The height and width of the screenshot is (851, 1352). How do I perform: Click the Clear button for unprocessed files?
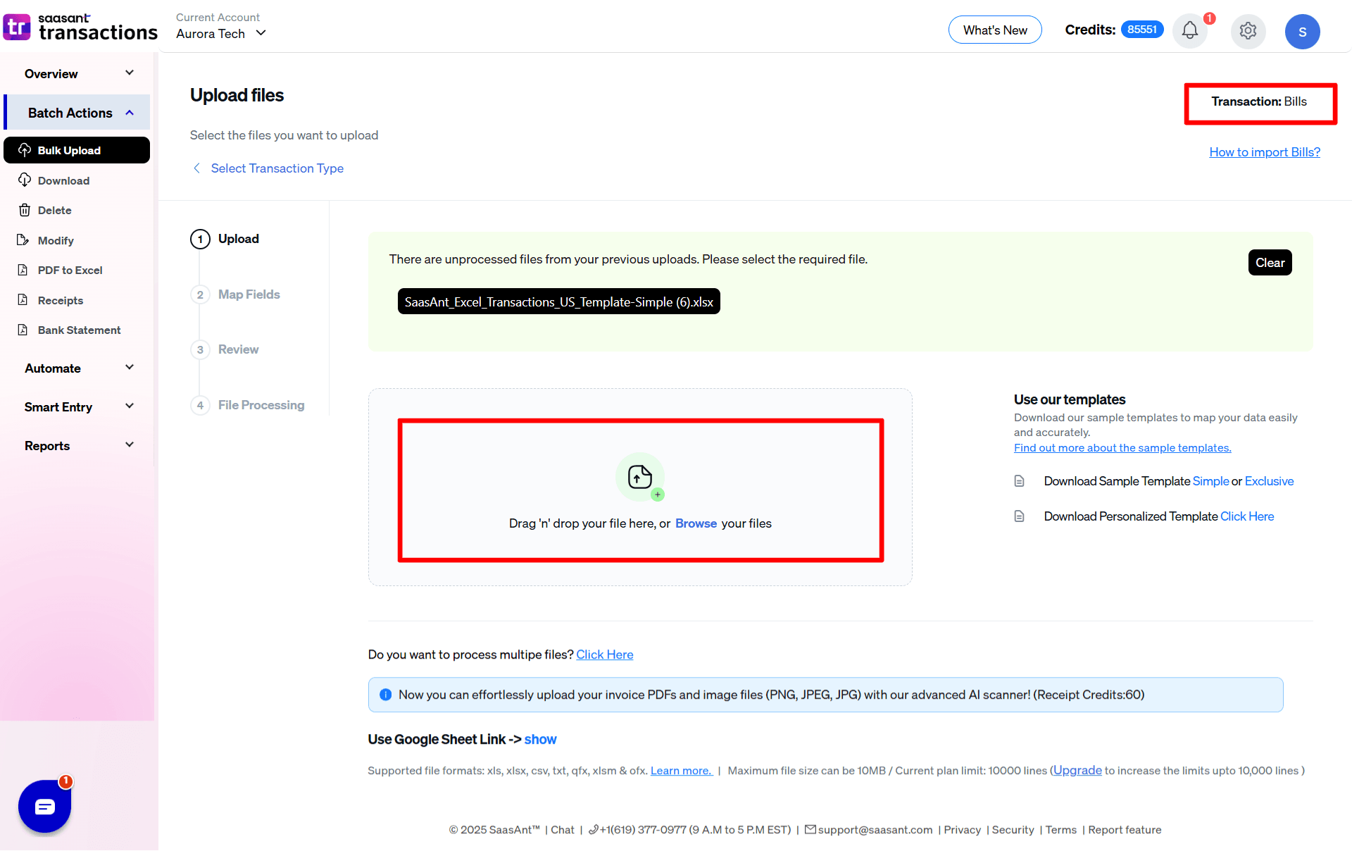(x=1270, y=263)
